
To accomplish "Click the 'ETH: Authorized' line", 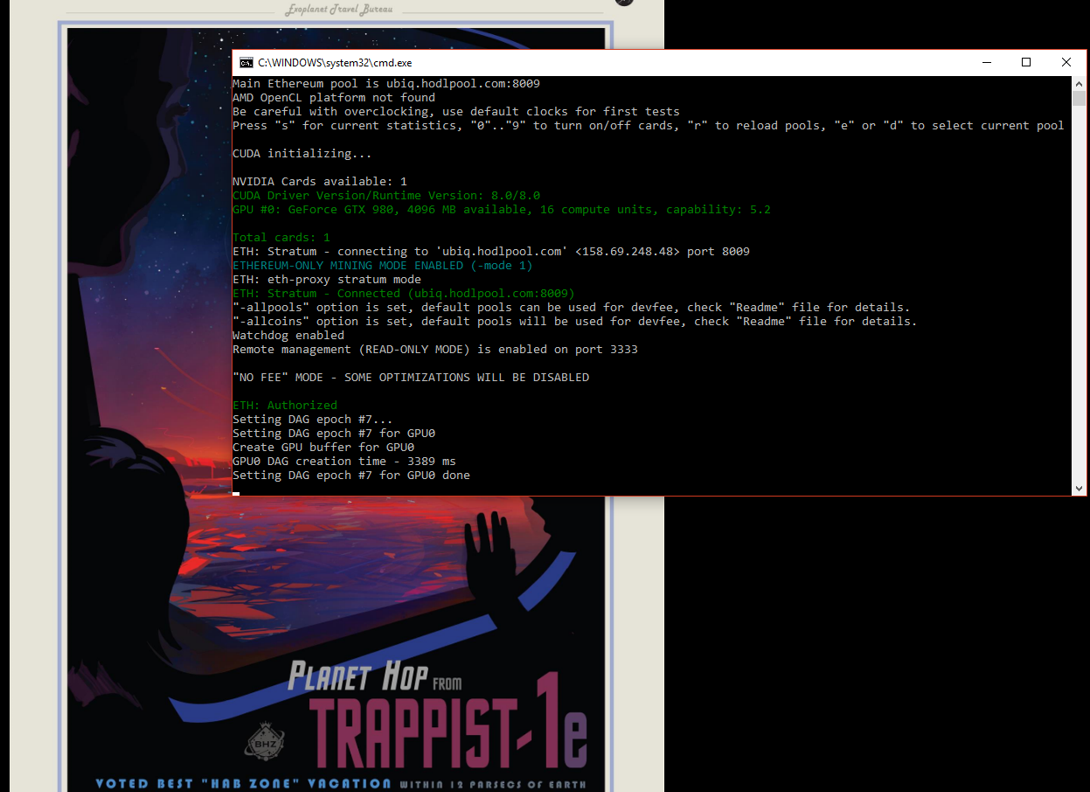I will (x=284, y=406).
